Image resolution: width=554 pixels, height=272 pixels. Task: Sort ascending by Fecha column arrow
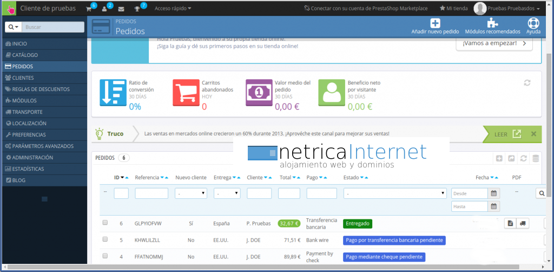pyautogui.click(x=497, y=178)
